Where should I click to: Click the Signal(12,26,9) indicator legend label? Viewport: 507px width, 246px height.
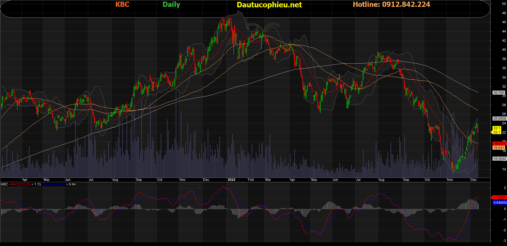click(x=54, y=184)
